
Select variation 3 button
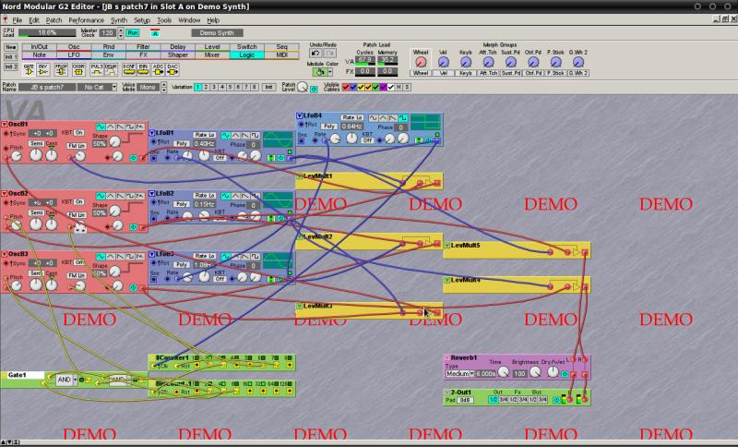pyautogui.click(x=214, y=87)
